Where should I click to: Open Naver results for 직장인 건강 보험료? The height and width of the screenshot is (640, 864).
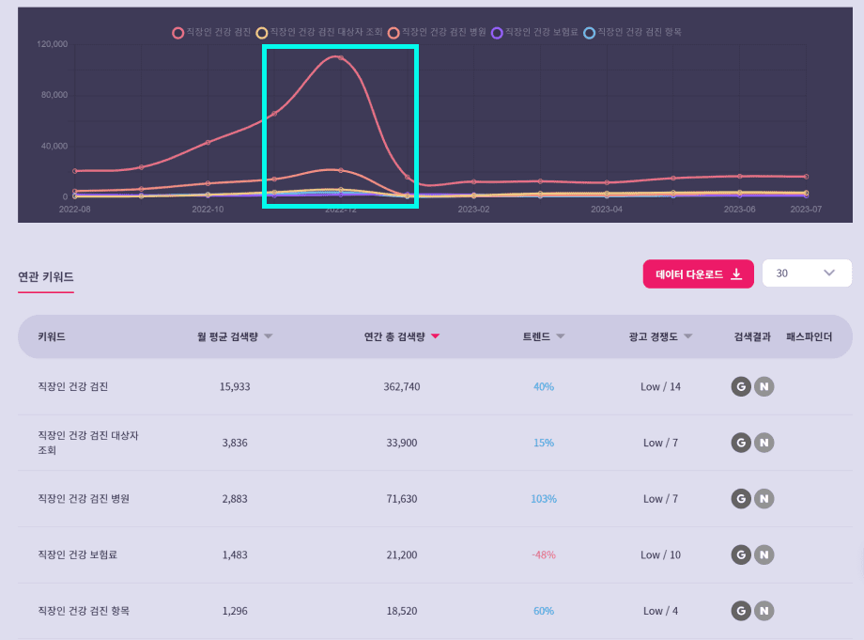pos(764,554)
